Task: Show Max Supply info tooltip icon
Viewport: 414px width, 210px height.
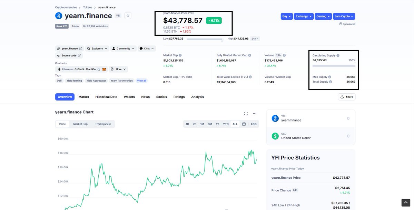Action: [329, 77]
